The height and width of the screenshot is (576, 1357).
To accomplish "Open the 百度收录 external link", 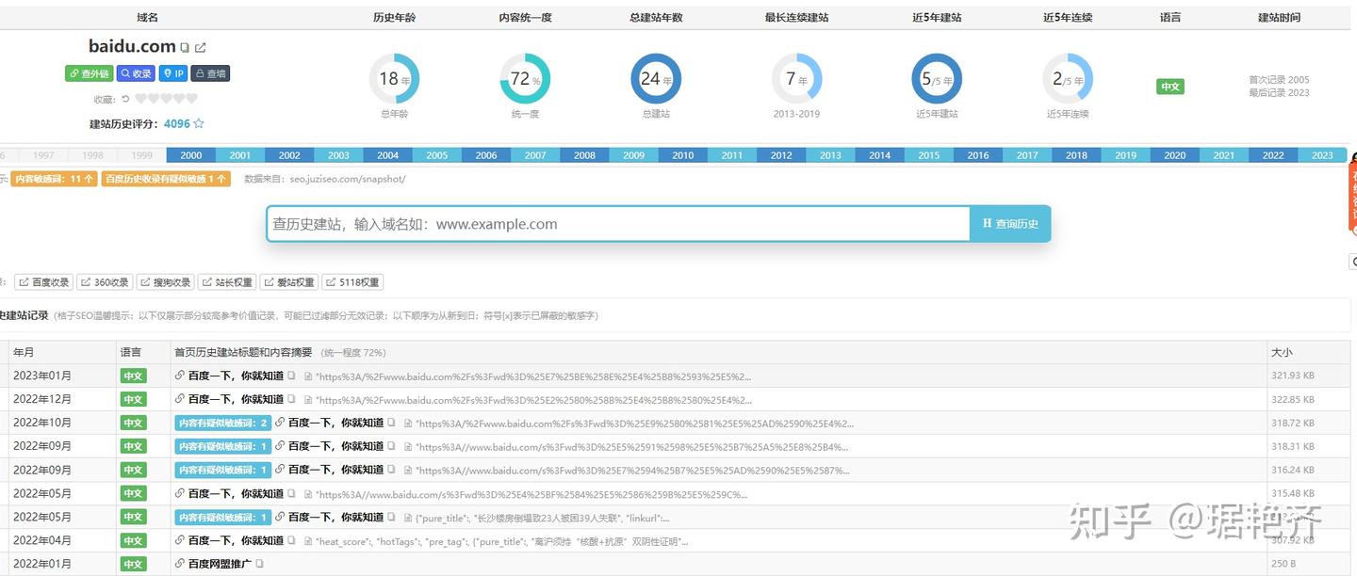I will (43, 282).
